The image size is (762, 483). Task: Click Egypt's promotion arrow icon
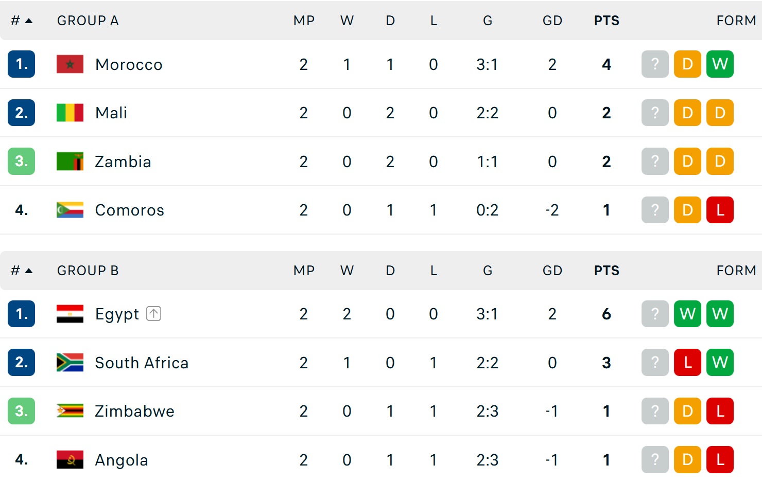pyautogui.click(x=153, y=314)
